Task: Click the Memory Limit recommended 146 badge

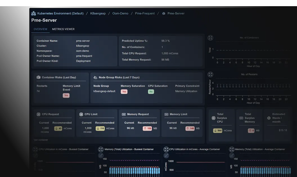Action: pyautogui.click(x=190, y=128)
